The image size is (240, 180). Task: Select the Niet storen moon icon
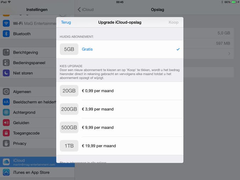[x=6, y=73]
